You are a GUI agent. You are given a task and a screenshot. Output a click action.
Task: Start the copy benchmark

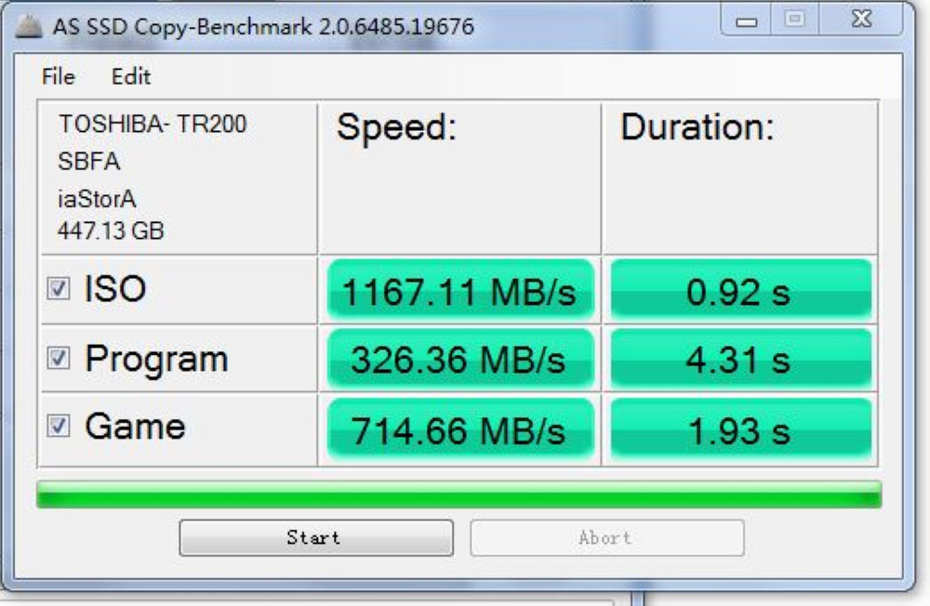click(316, 538)
